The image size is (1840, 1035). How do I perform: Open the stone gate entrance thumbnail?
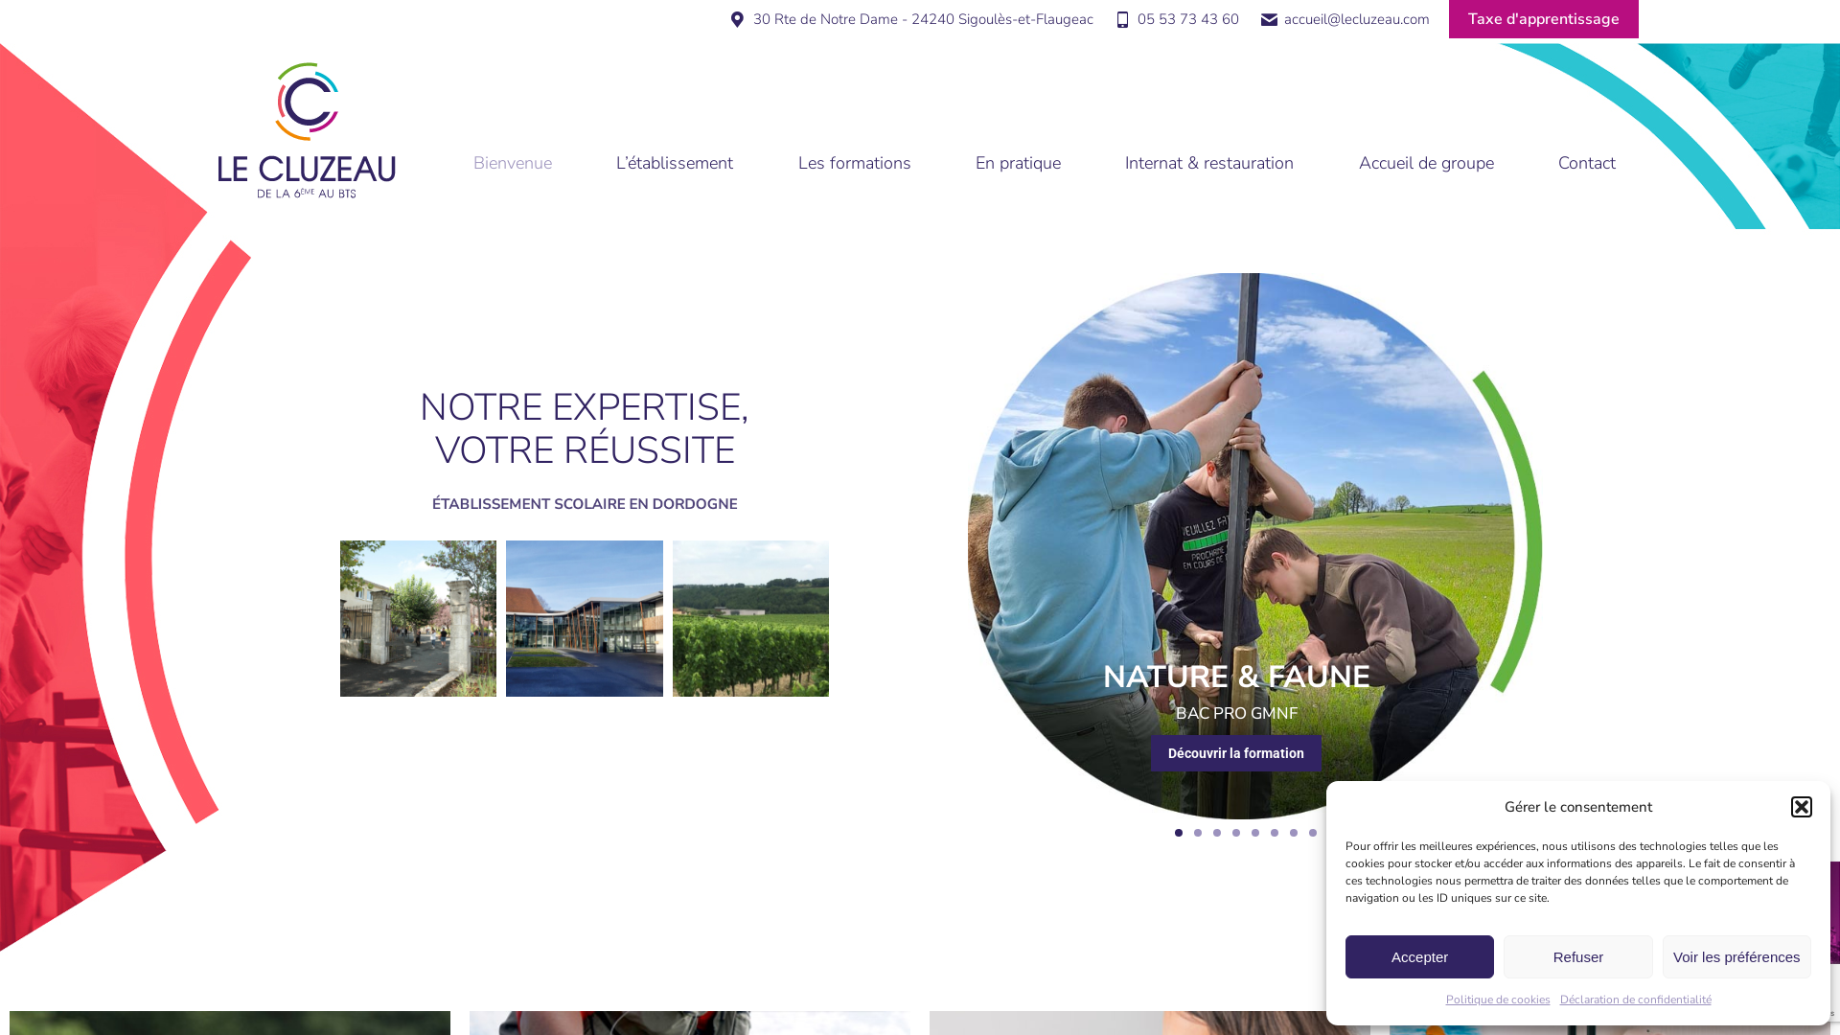(x=418, y=618)
